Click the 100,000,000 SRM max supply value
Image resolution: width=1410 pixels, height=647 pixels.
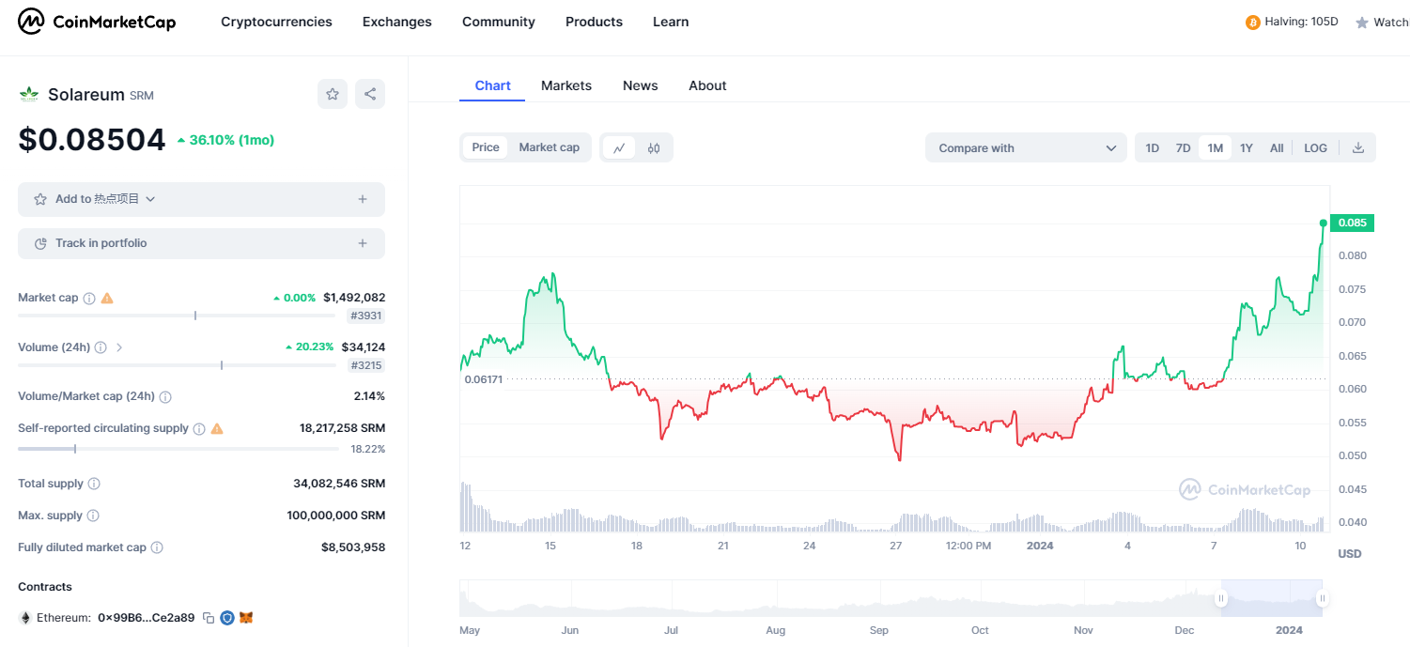point(336,516)
